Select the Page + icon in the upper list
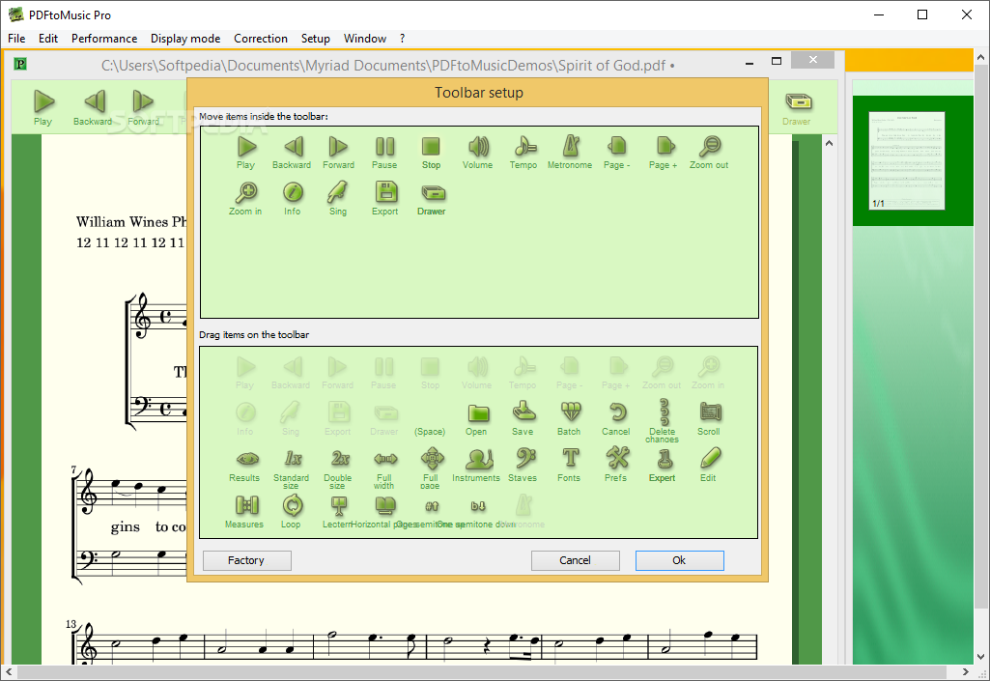 pos(664,147)
